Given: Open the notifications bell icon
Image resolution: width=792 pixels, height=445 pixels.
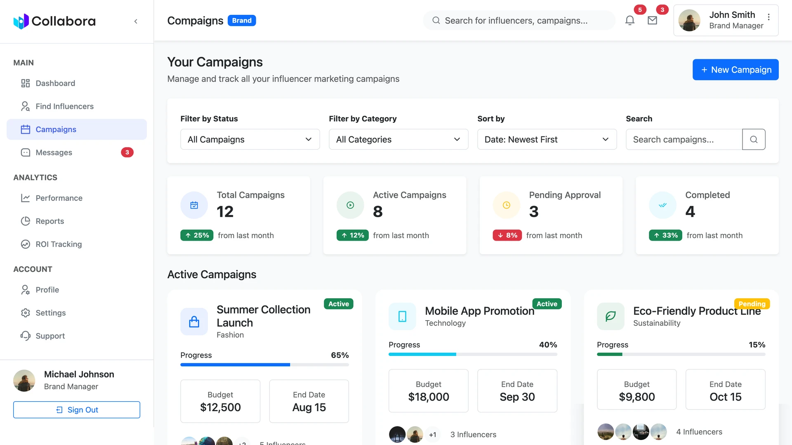Looking at the screenshot, I should [x=629, y=20].
